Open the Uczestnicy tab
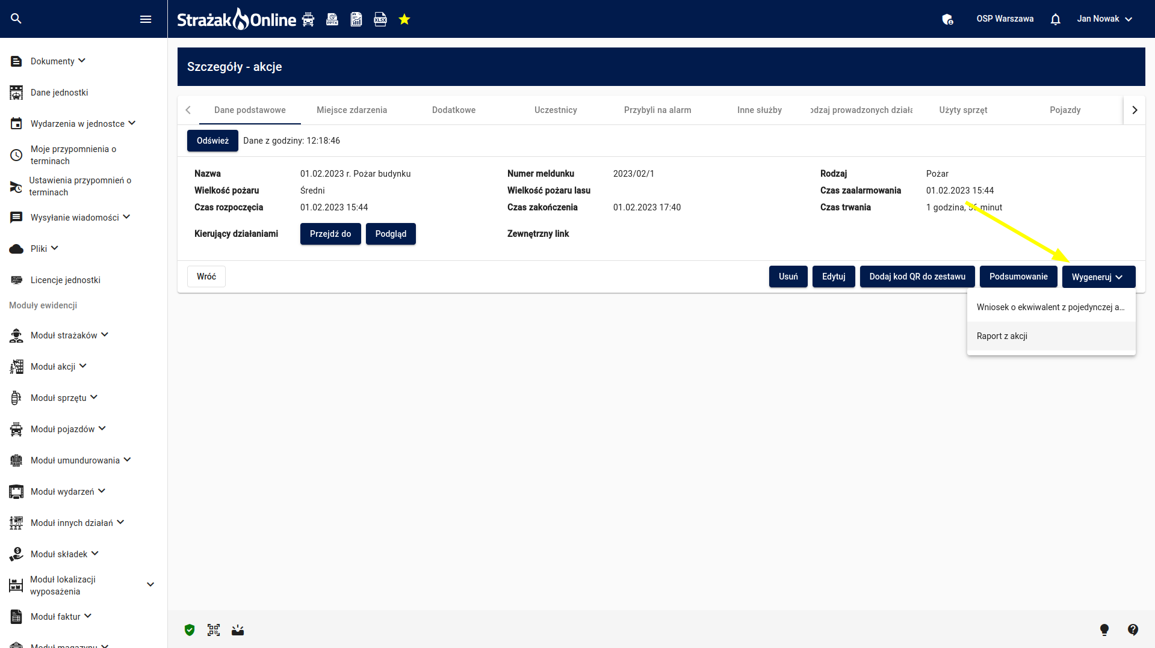The height and width of the screenshot is (648, 1155). pos(556,110)
